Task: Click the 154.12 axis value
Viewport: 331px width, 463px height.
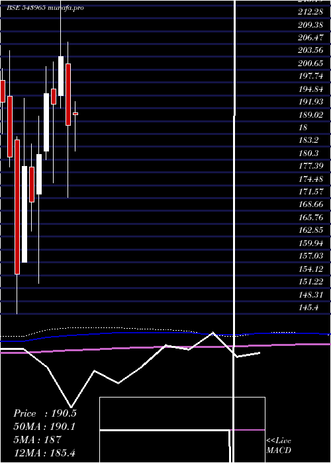Action: tap(310, 269)
